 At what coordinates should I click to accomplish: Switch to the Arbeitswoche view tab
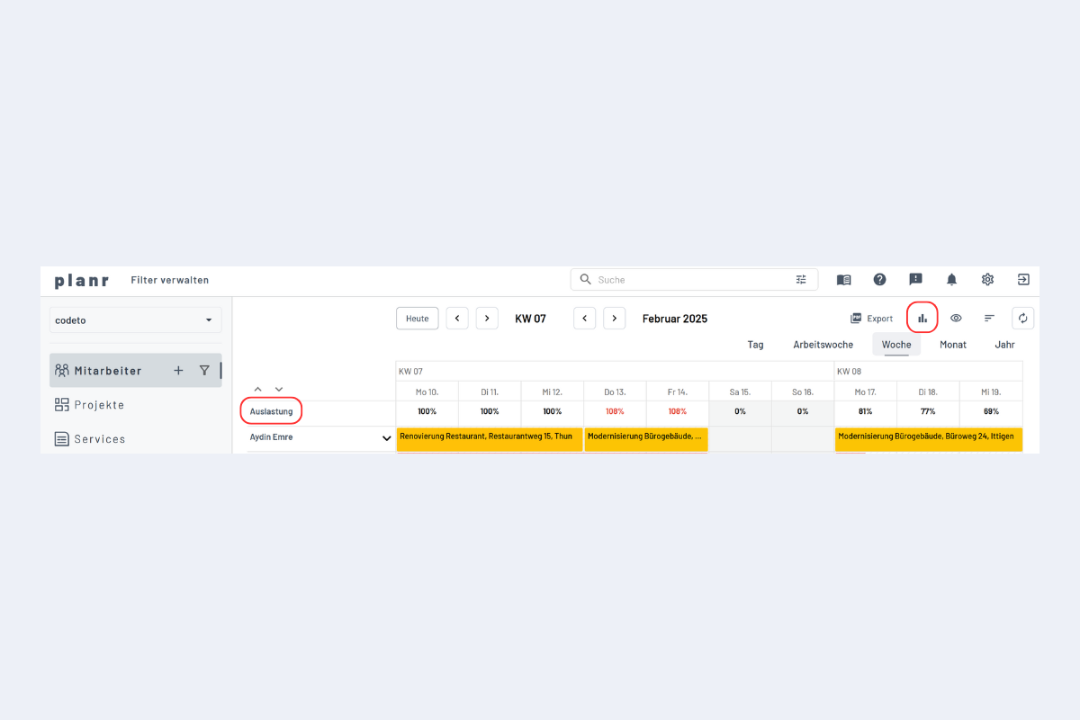click(823, 345)
